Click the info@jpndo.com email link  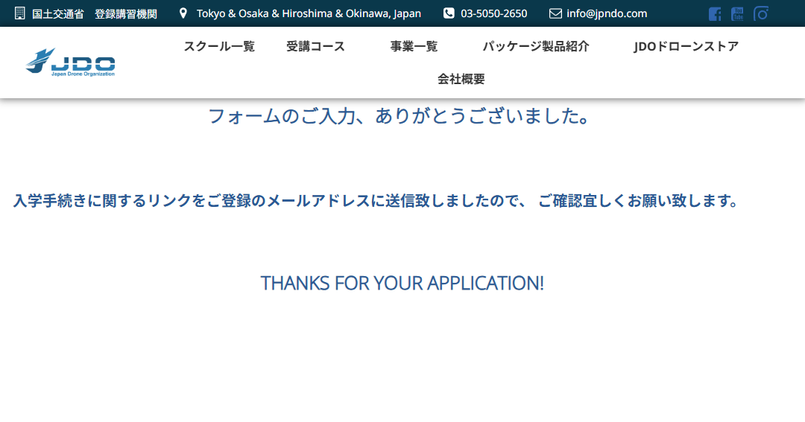pyautogui.click(x=607, y=13)
